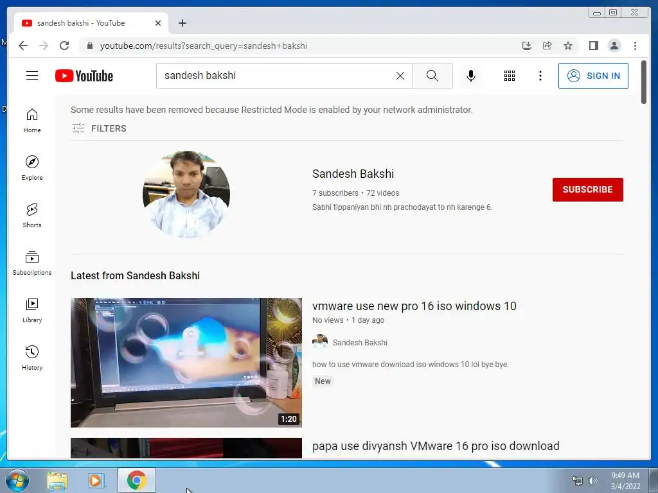The image size is (658, 493).
Task: Open the Windows Start menu
Action: 17,480
